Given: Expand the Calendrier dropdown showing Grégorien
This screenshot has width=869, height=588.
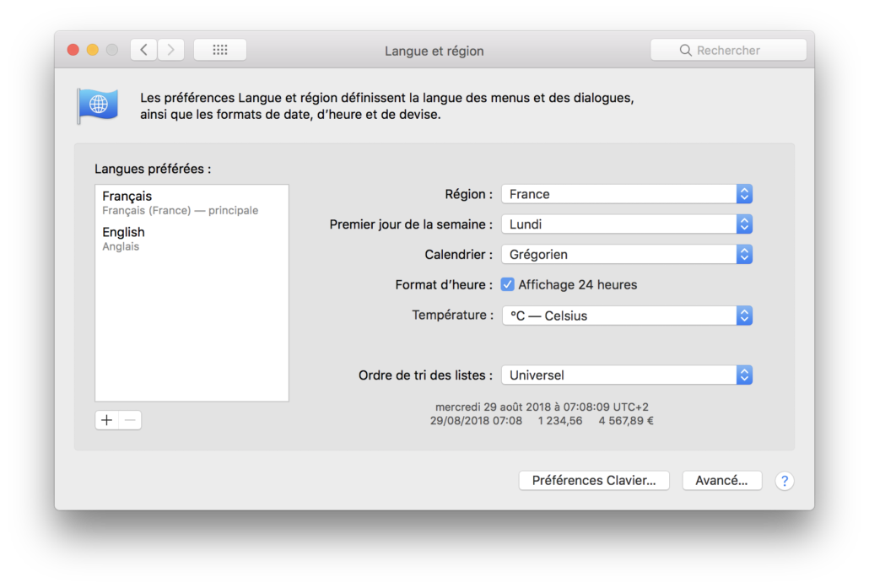Looking at the screenshot, I should 626,254.
